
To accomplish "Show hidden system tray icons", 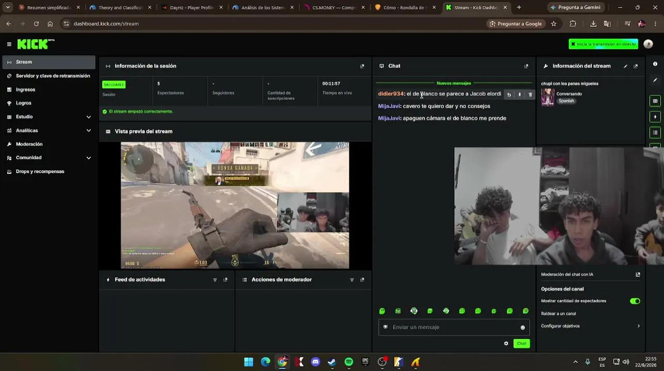I will click(575, 362).
